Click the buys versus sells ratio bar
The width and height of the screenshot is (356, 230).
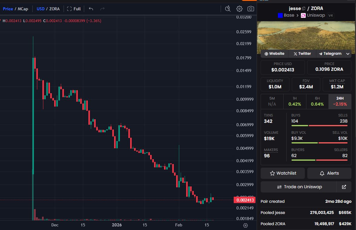[319, 125]
